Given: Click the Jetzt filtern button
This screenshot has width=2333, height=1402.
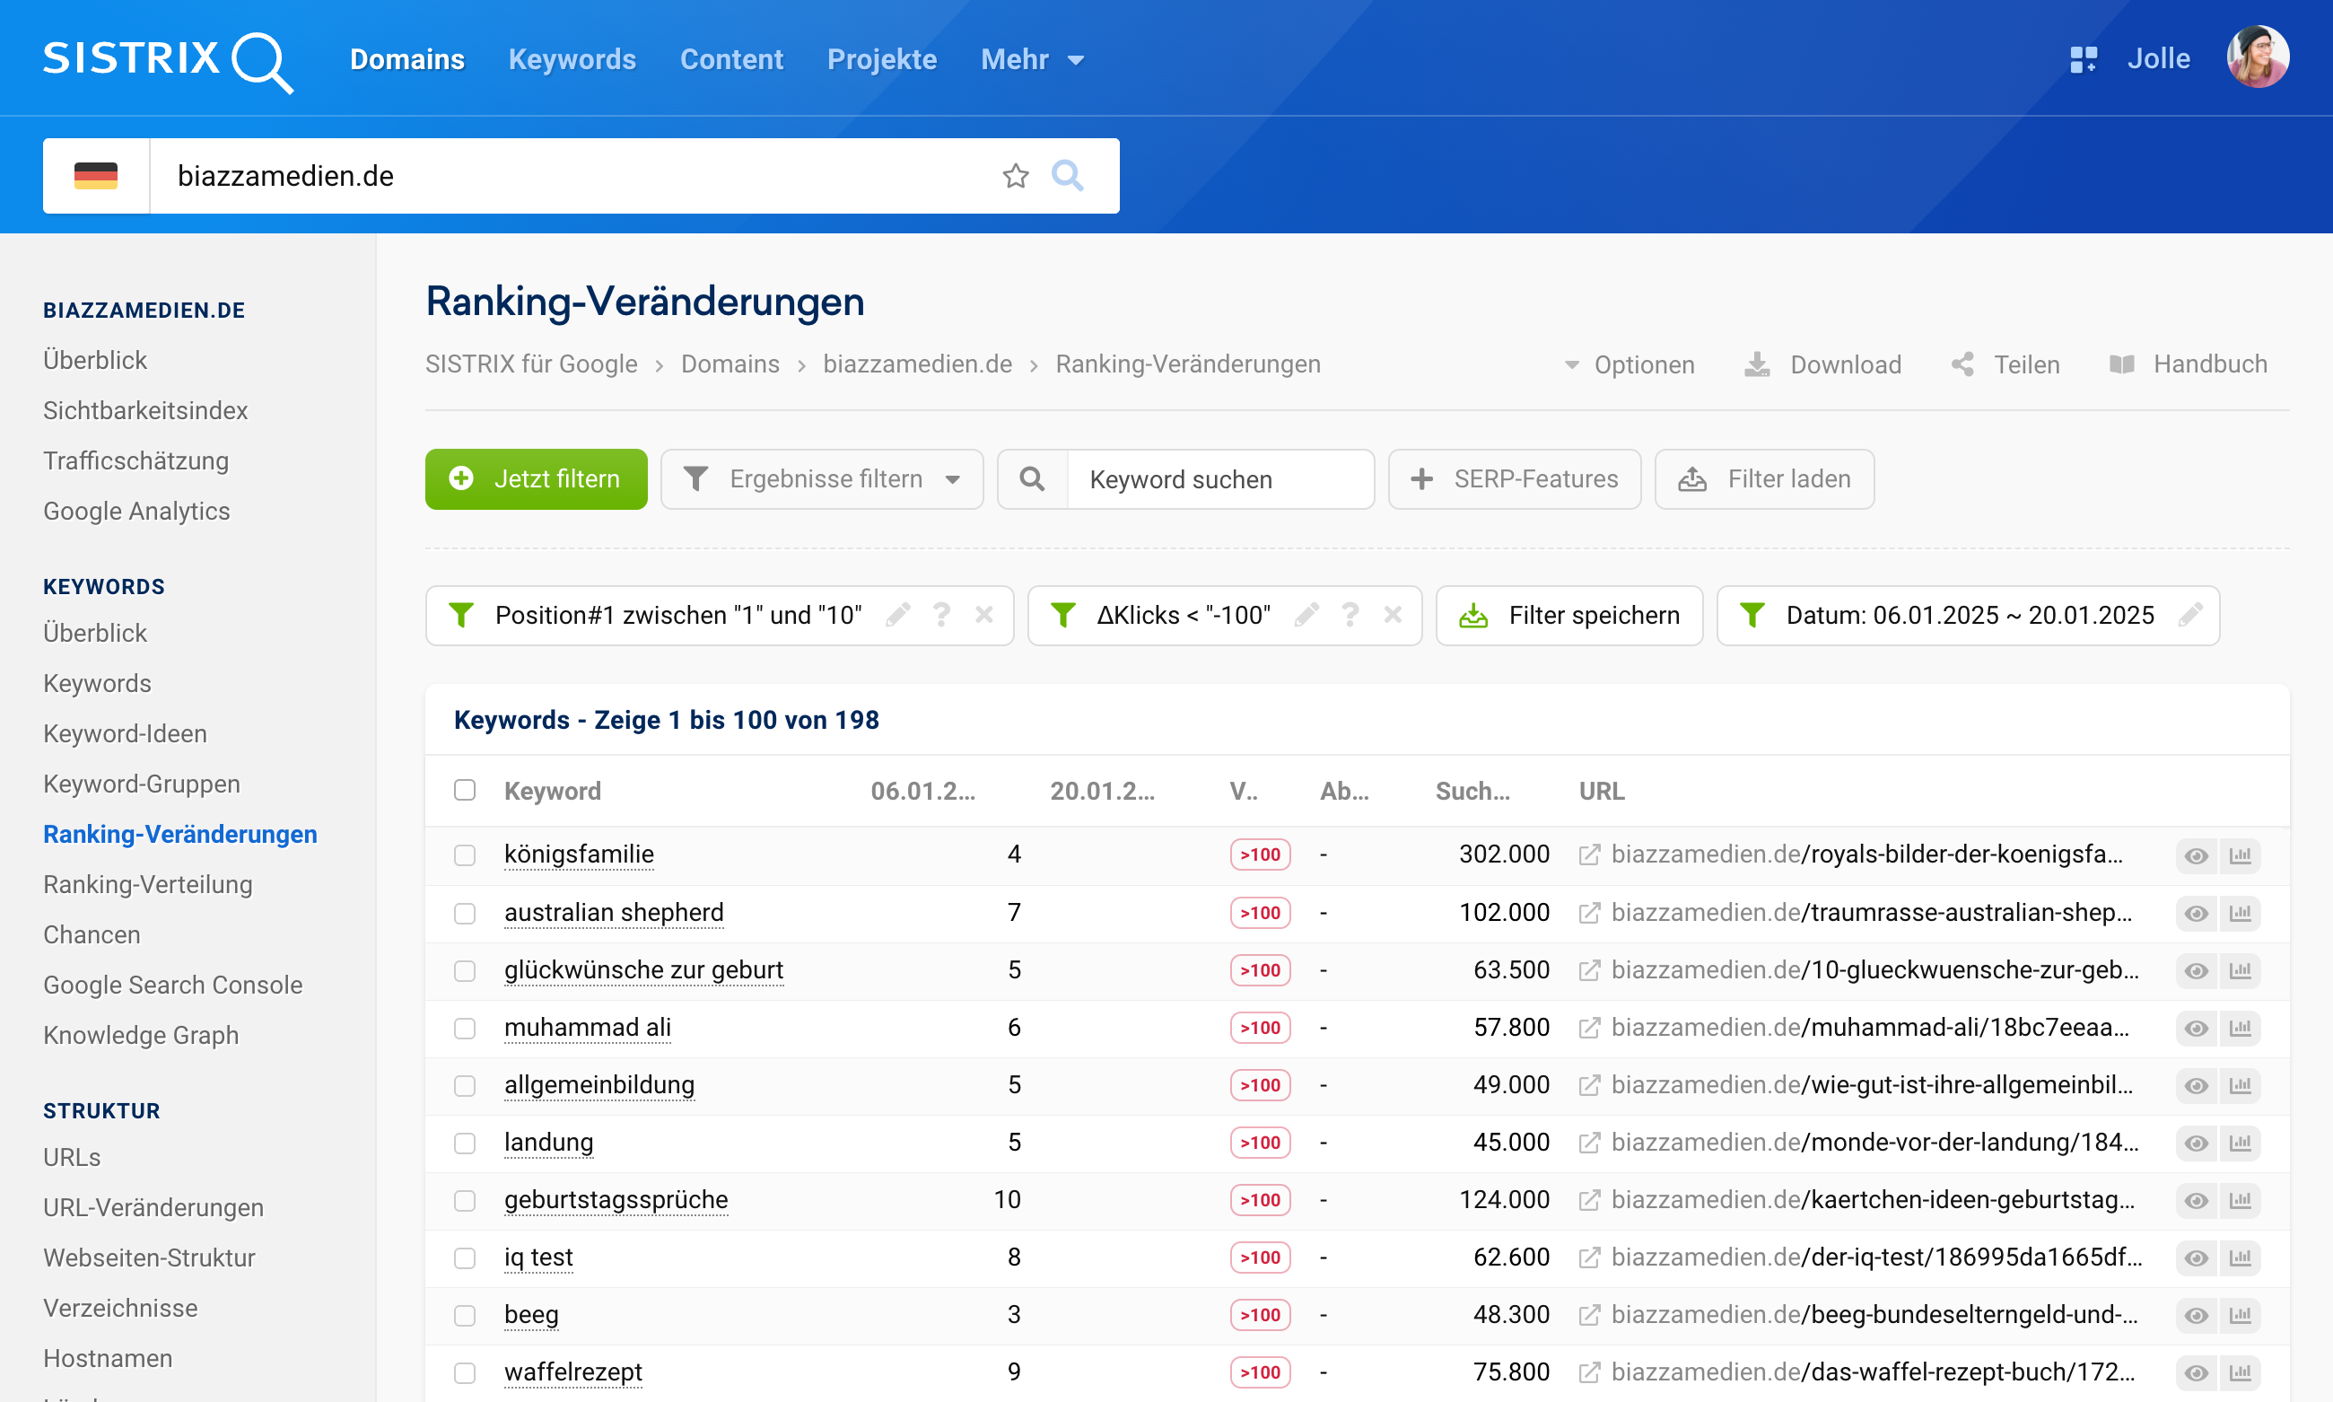Looking at the screenshot, I should pyautogui.click(x=536, y=479).
